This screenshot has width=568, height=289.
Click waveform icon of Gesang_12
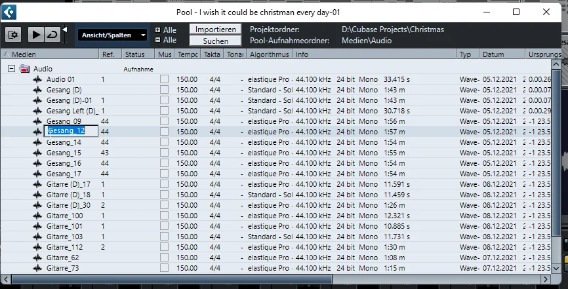(37, 132)
